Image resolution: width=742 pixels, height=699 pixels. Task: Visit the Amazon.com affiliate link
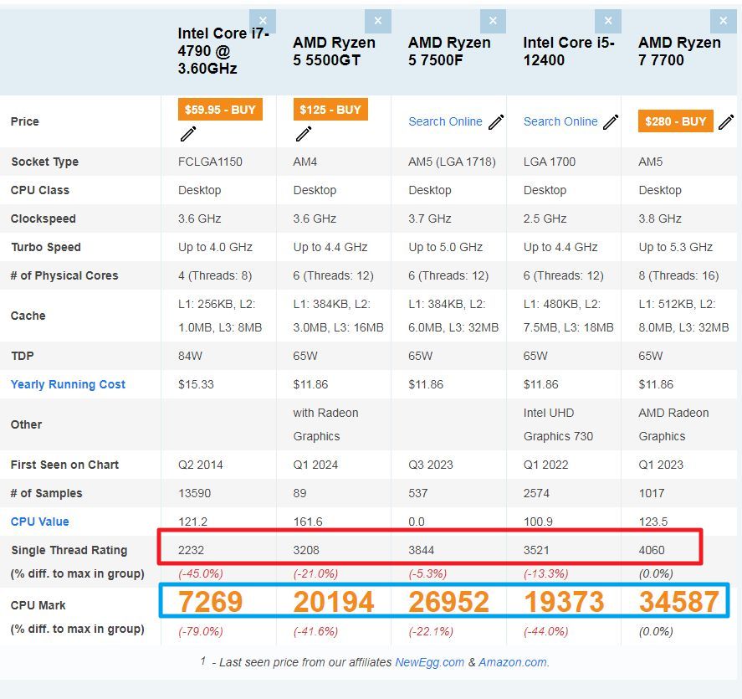pos(513,662)
